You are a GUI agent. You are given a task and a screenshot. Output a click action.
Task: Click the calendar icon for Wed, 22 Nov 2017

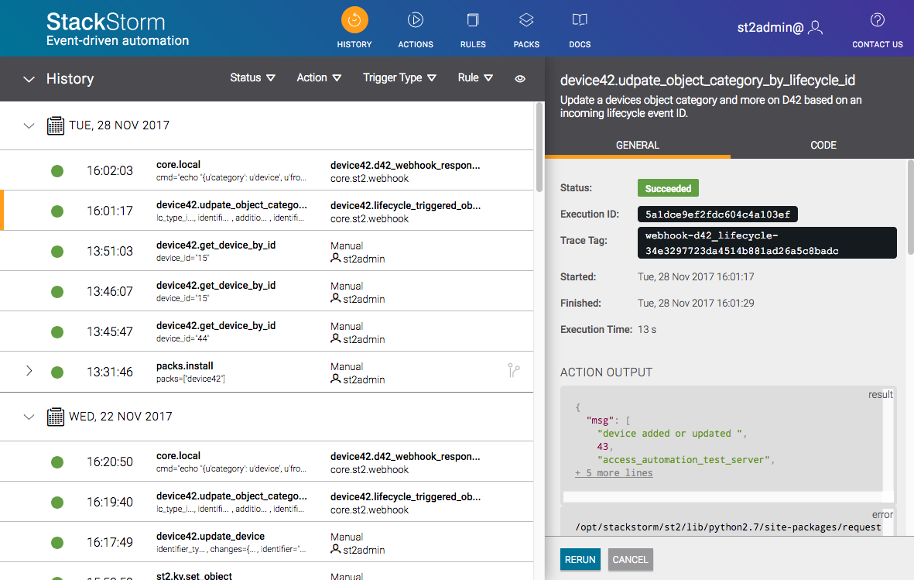56,417
